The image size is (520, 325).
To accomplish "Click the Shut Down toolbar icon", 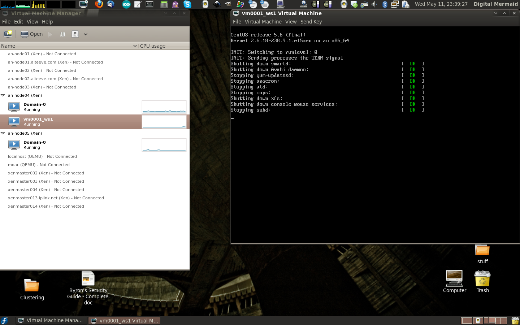I will (75, 34).
